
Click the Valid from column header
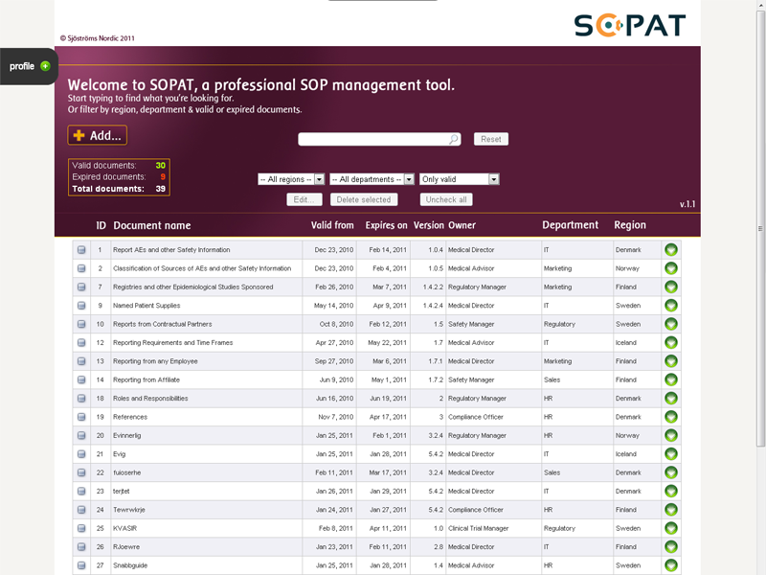[332, 225]
